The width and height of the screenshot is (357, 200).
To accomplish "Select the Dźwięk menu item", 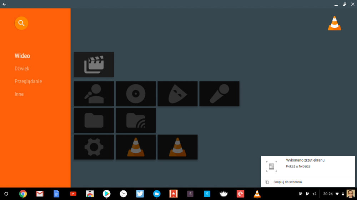I will (x=22, y=69).
